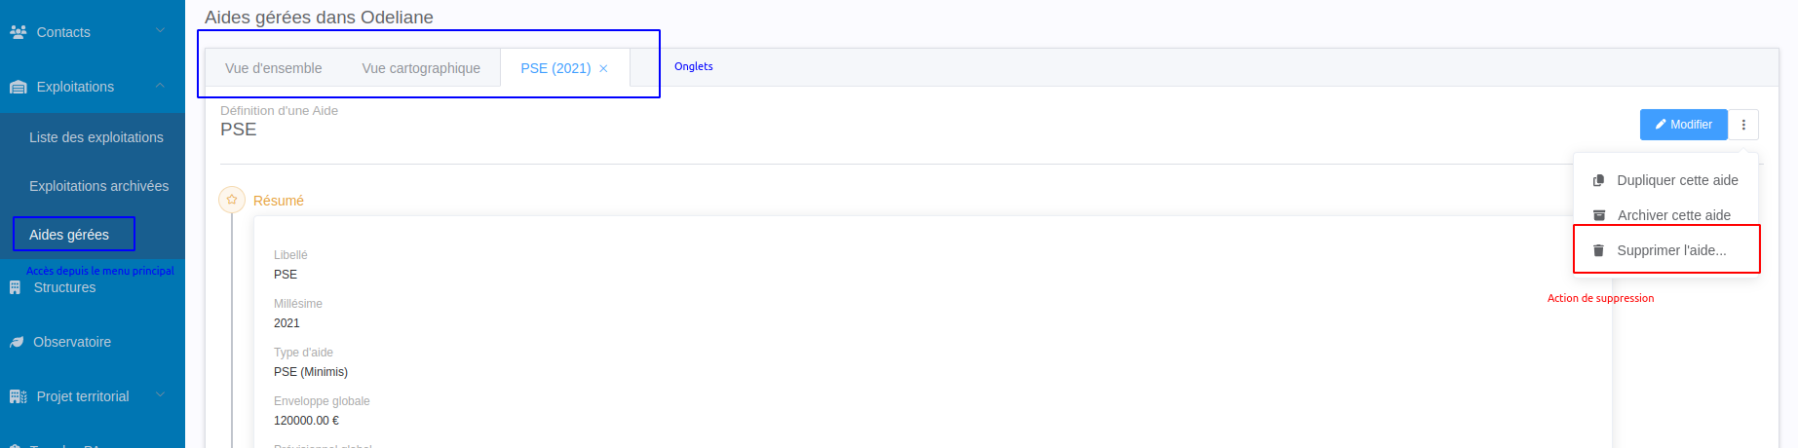Switch to the Vue d'ensemble tab

273,68
